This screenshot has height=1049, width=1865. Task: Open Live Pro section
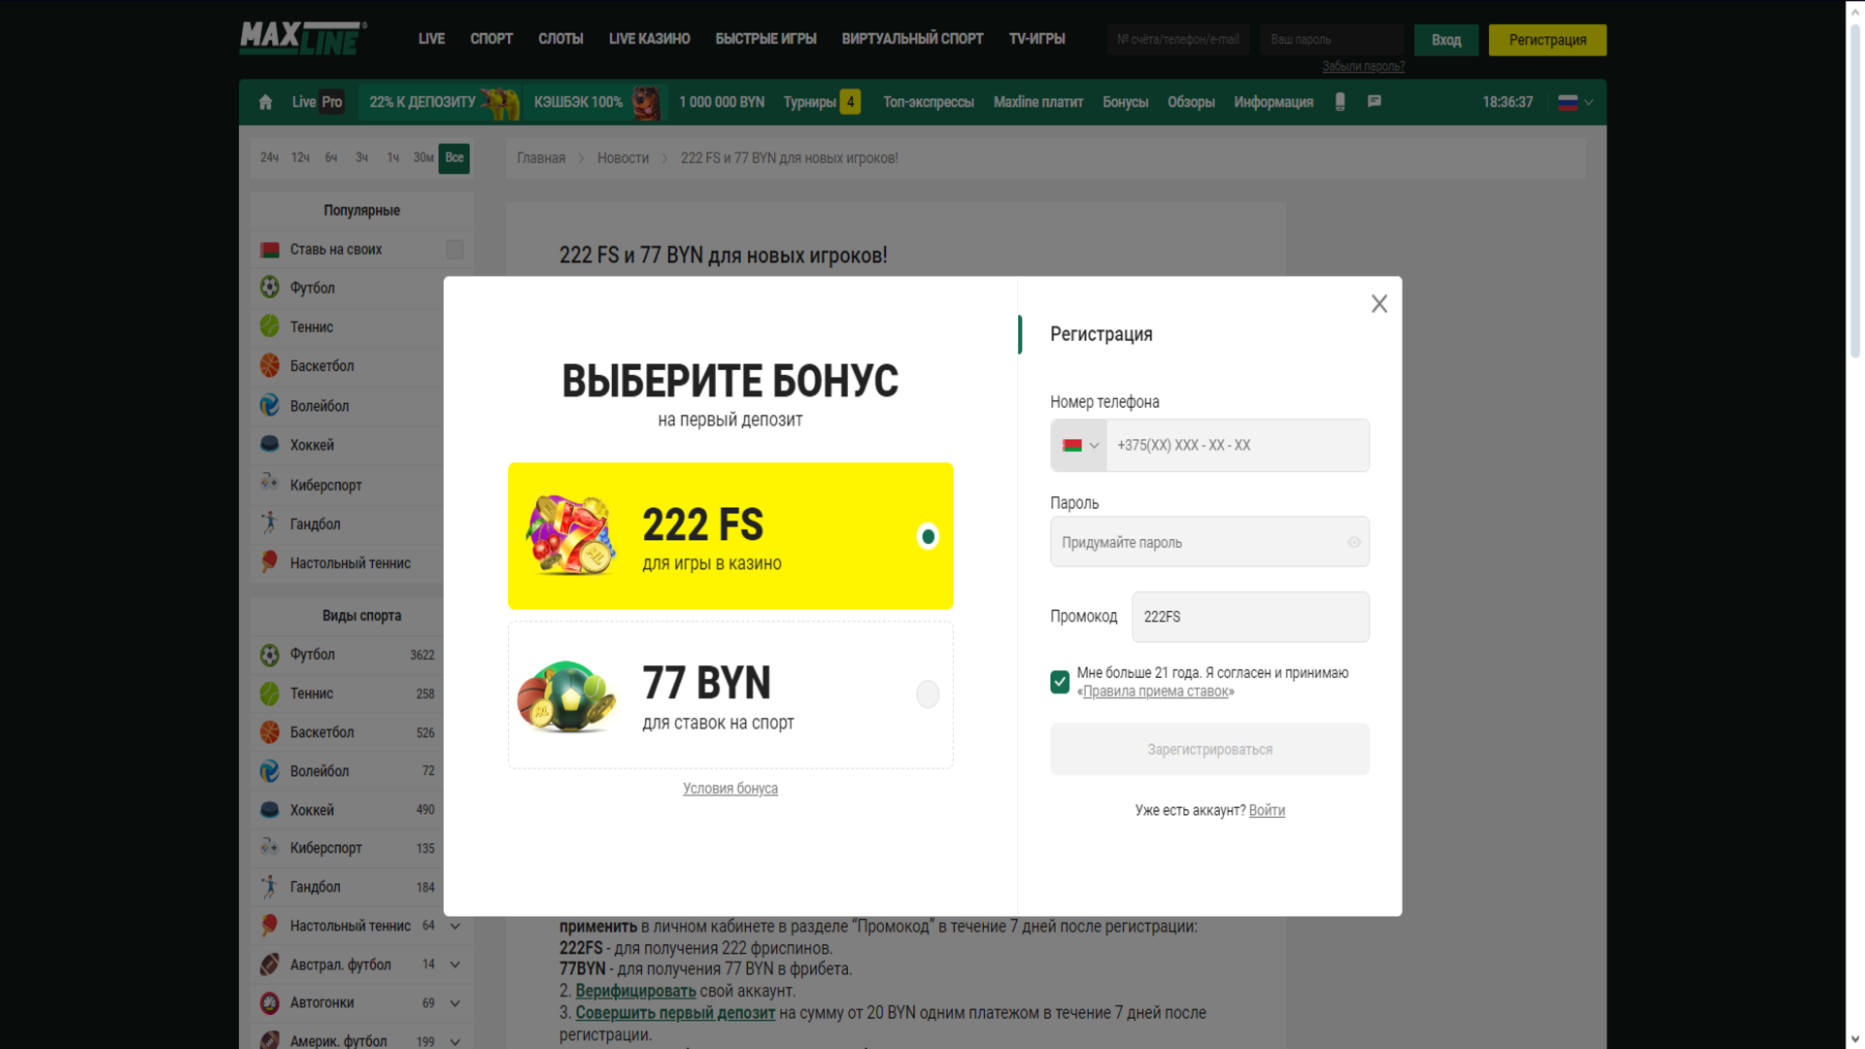click(318, 102)
